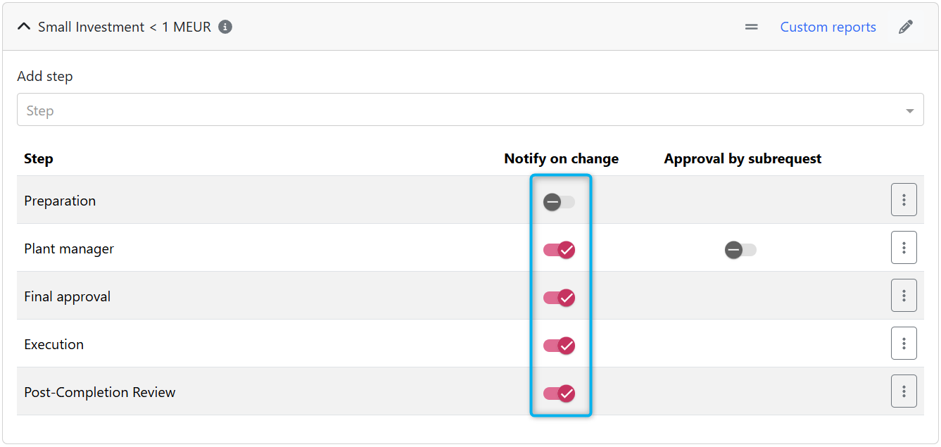This screenshot has width=941, height=447.
Task: Toggle approval by subrequest for Plant manager
Action: coord(740,250)
